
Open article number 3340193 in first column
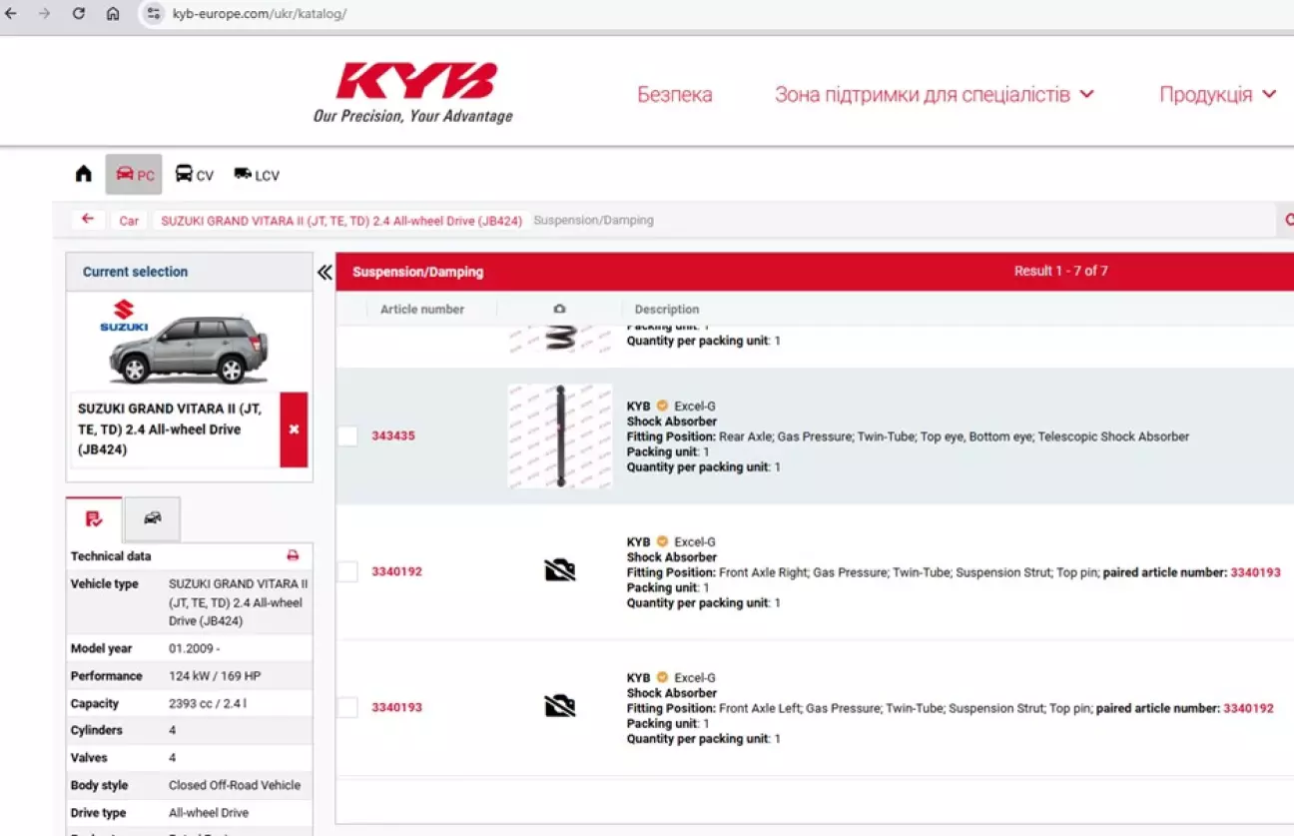(x=396, y=707)
